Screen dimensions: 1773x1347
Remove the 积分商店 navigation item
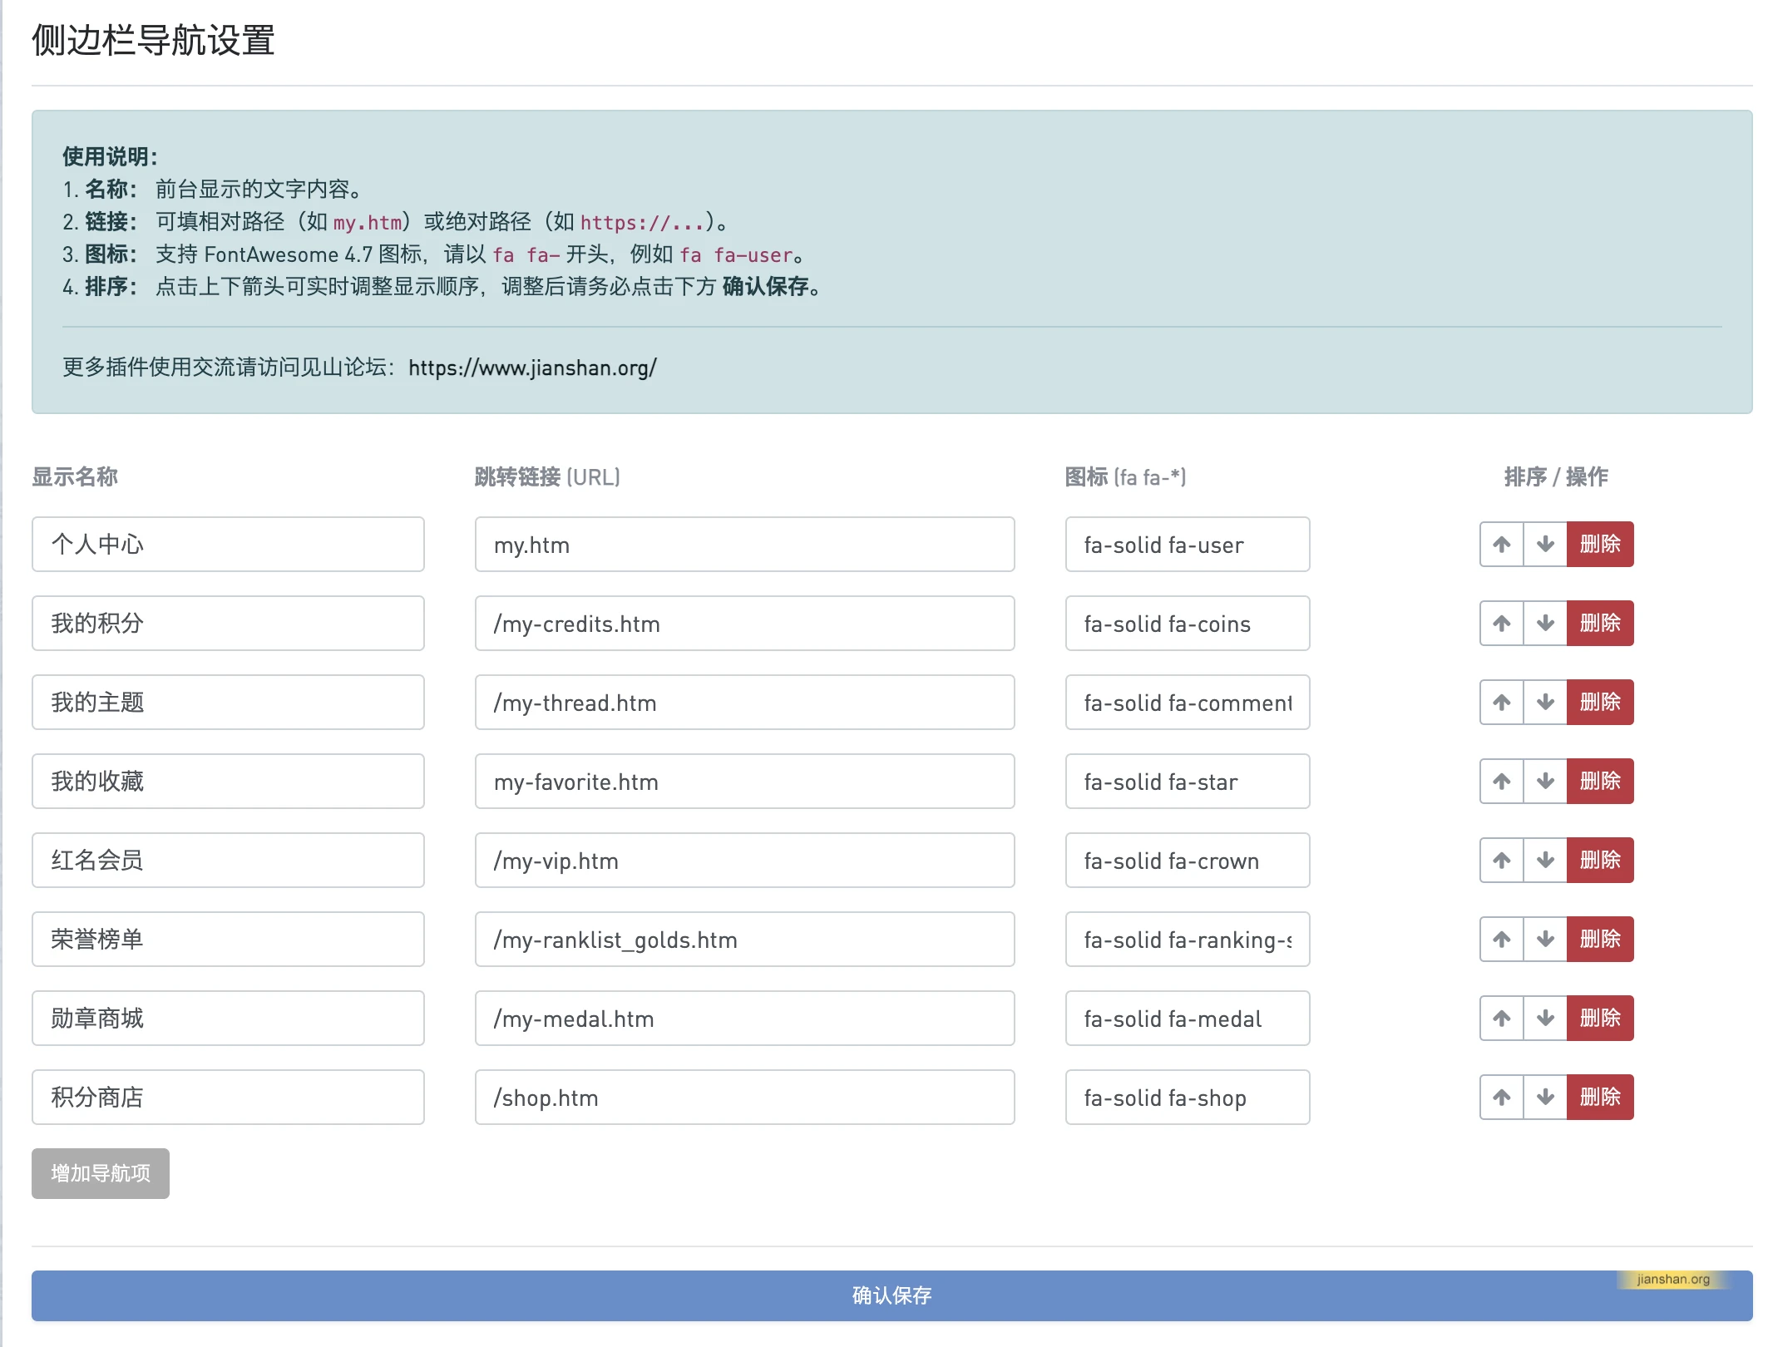tap(1600, 1098)
